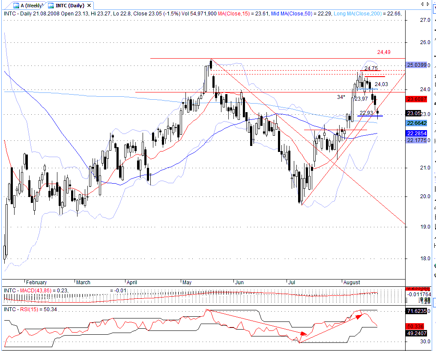
Task: Click the MA(Close,15) = 23.61 label
Action: point(244,13)
